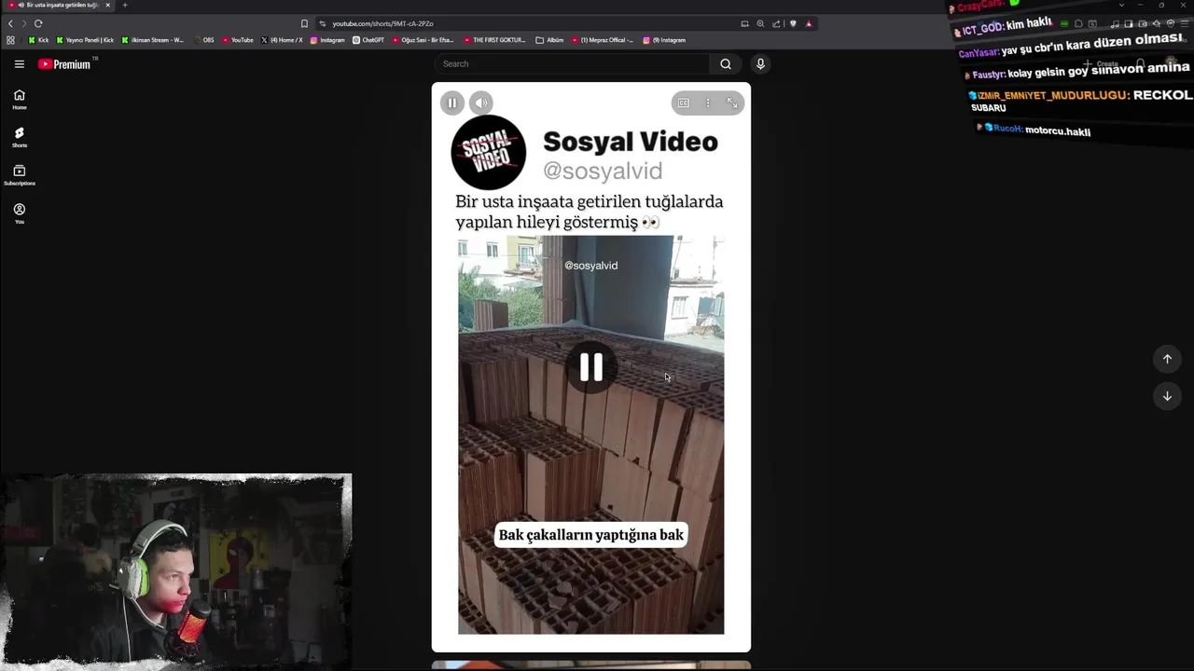The width and height of the screenshot is (1194, 671).
Task: Click the address bar zoom icon
Action: [760, 23]
